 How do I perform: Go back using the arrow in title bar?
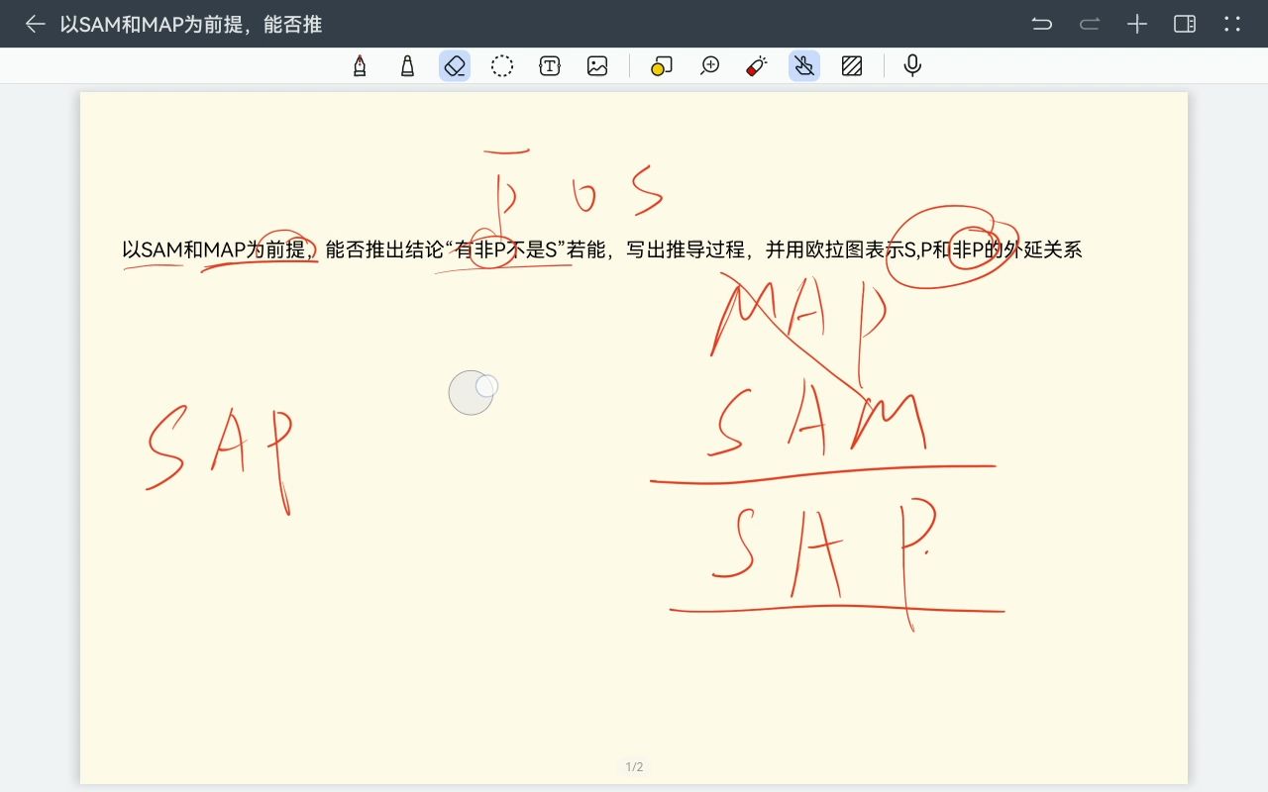point(35,24)
